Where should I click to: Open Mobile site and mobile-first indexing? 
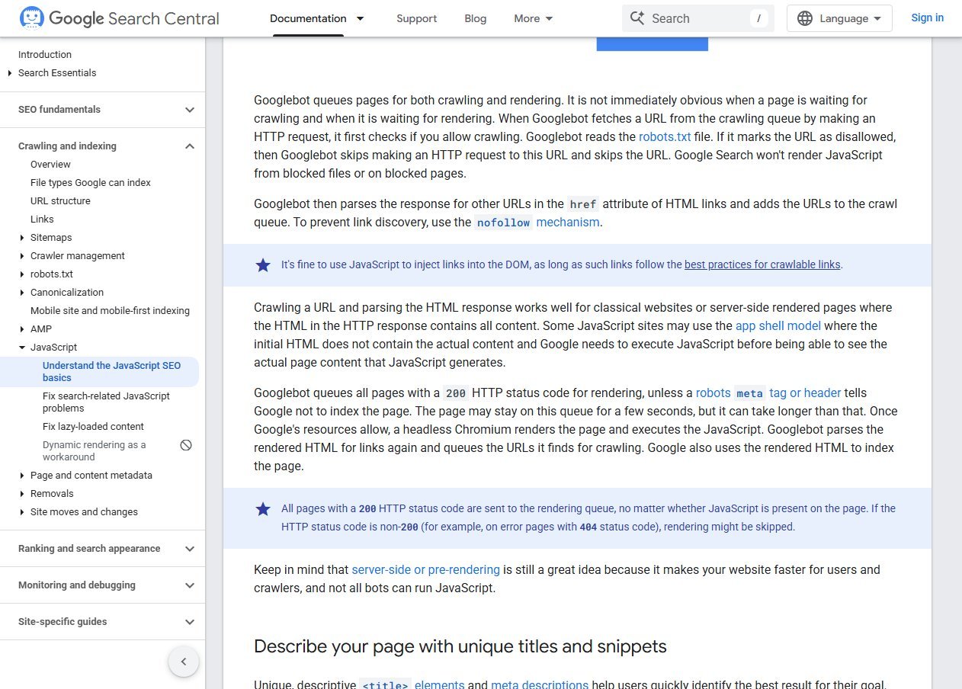coord(110,311)
